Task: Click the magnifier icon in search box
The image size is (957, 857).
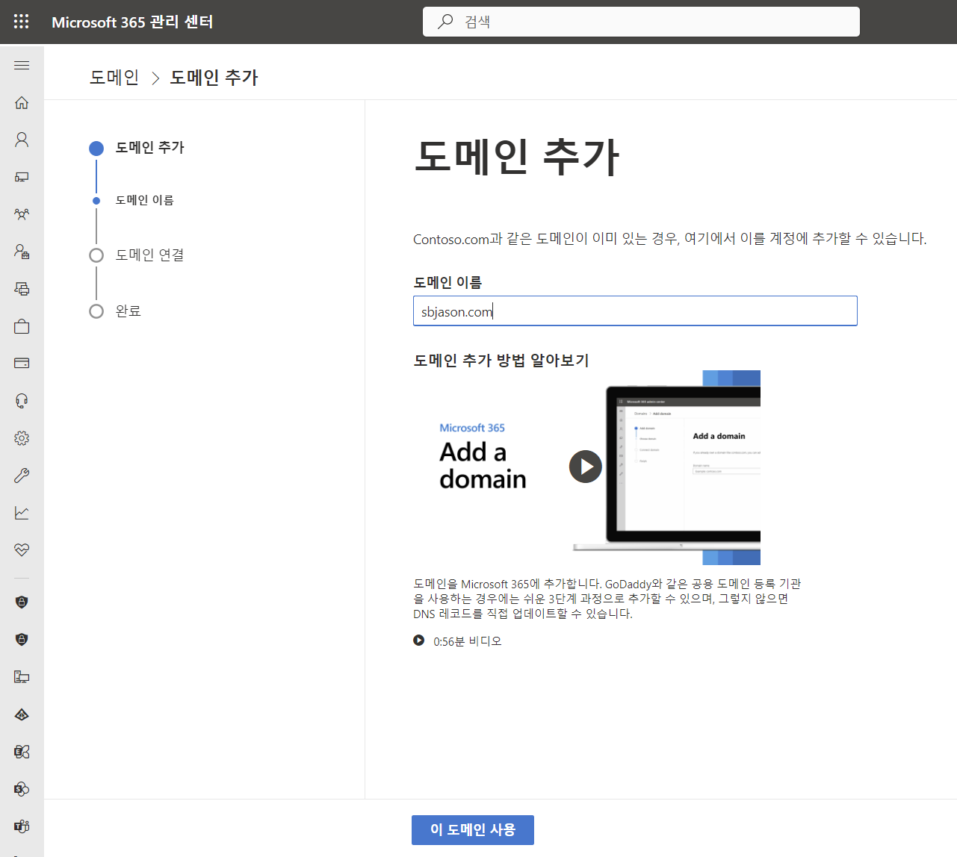Action: (445, 22)
